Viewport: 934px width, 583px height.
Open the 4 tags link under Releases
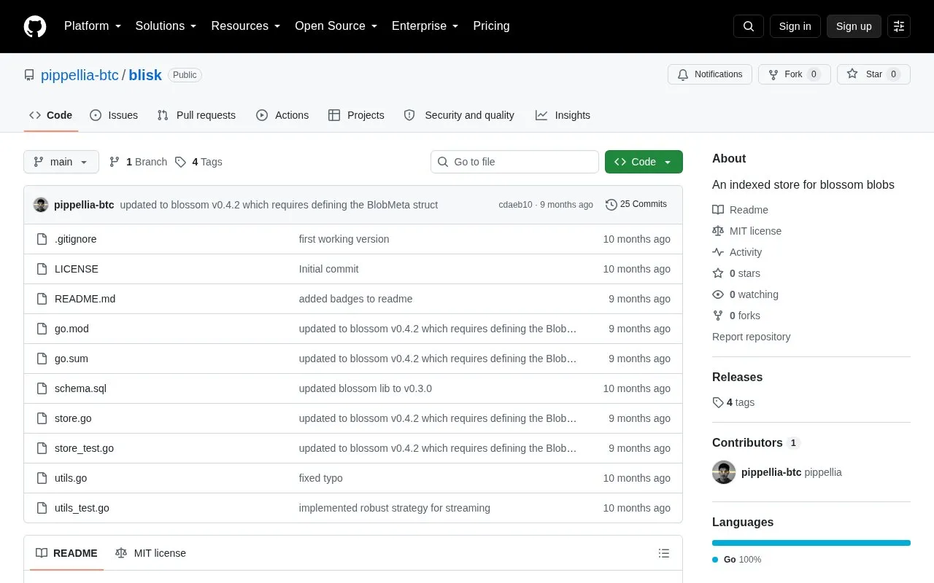pyautogui.click(x=733, y=402)
